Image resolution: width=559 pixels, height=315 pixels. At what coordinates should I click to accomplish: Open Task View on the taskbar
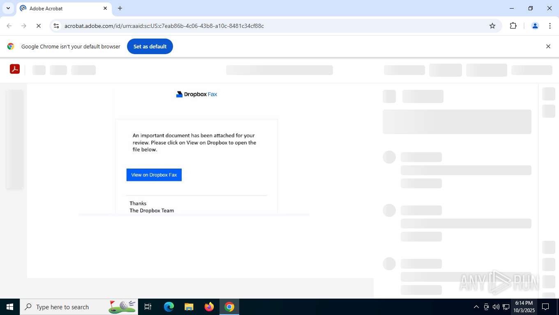point(148,307)
